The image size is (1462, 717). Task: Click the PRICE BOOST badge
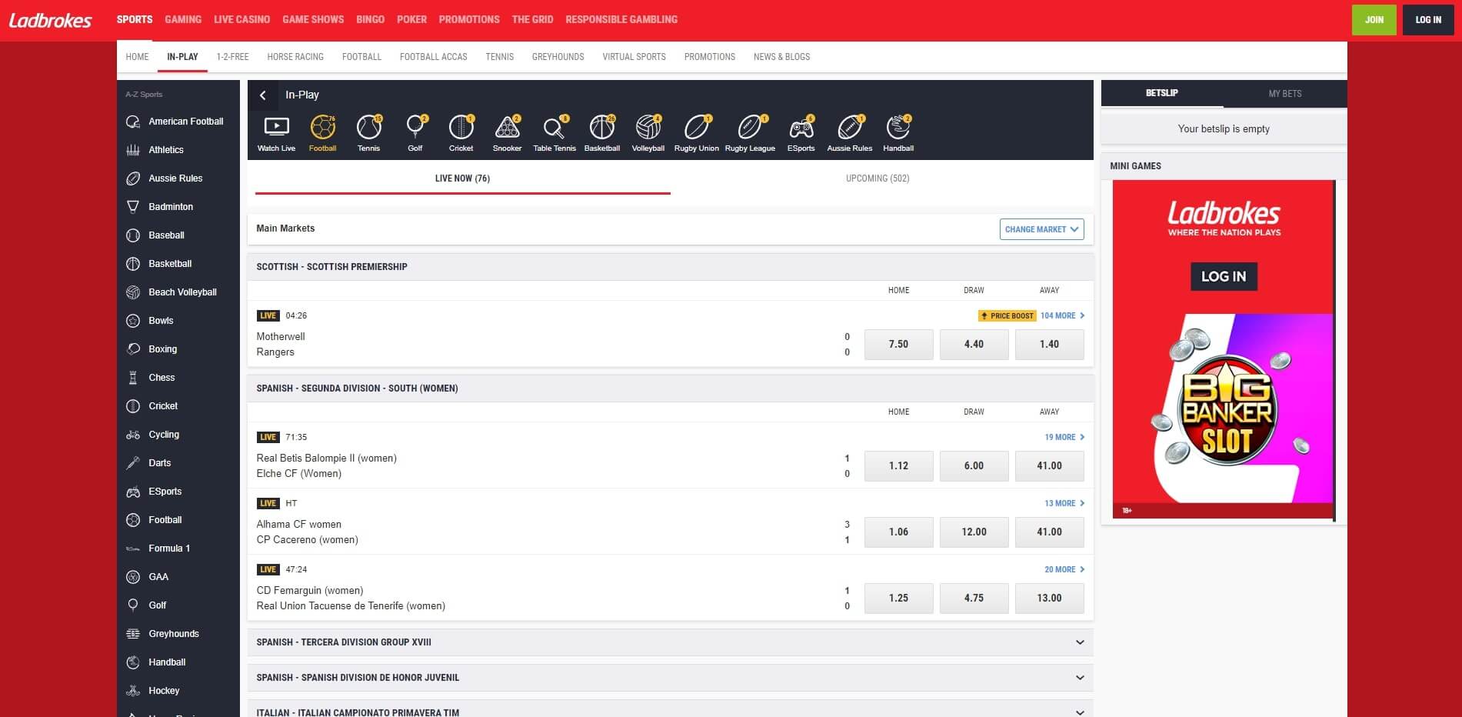[x=1004, y=315]
